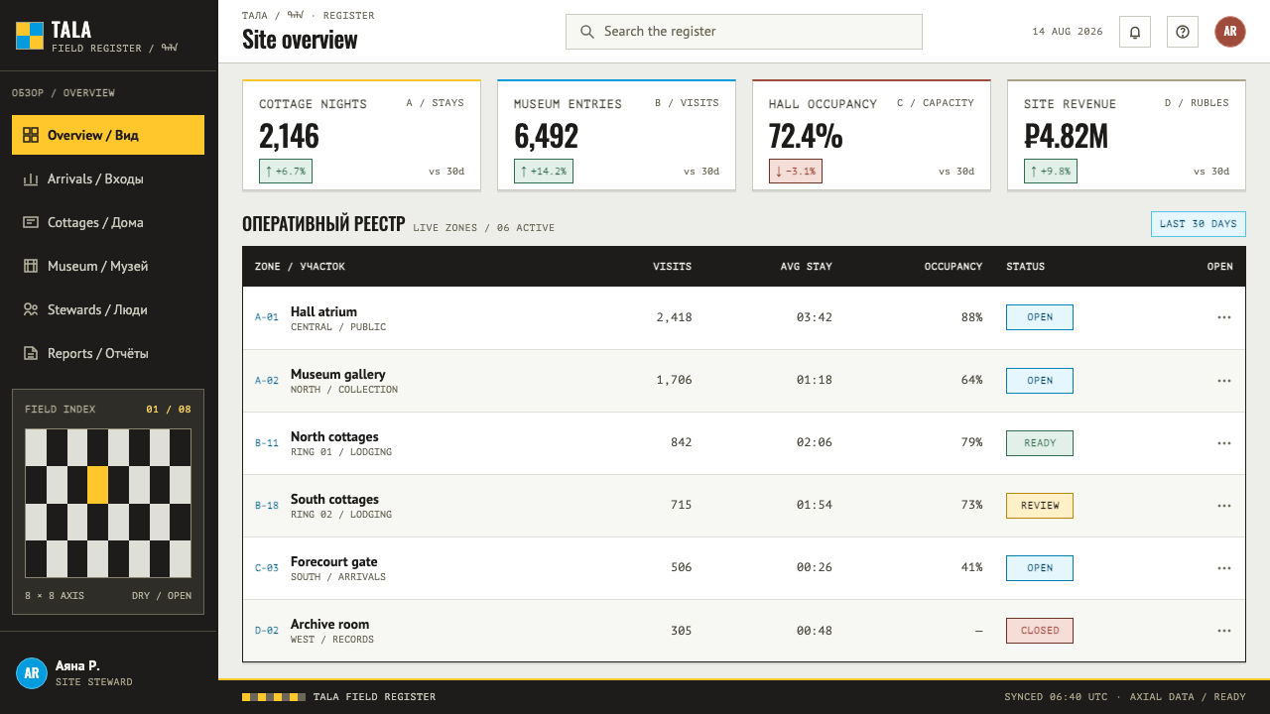Open the more menu for the North cottages row
The height and width of the screenshot is (714, 1270).
tap(1224, 442)
